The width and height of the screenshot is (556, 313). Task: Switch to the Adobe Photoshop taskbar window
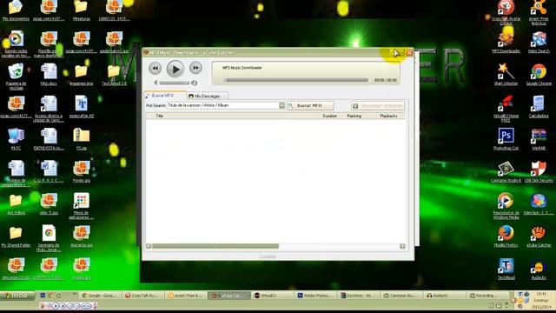tap(314, 296)
